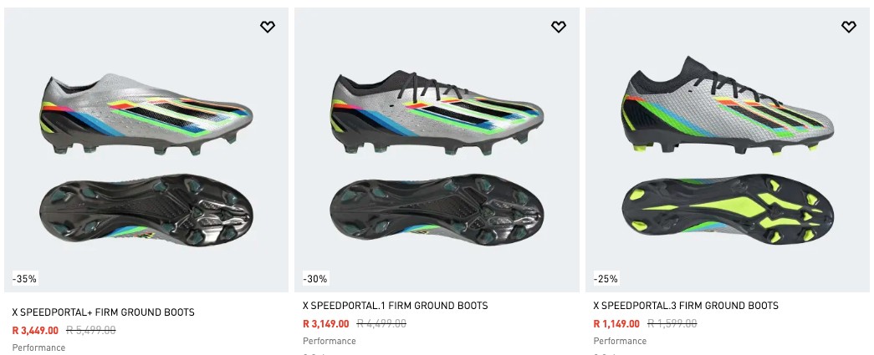This screenshot has height=355, width=874.
Task: Click X Speedportal+ boot sole image
Action: 146,207
